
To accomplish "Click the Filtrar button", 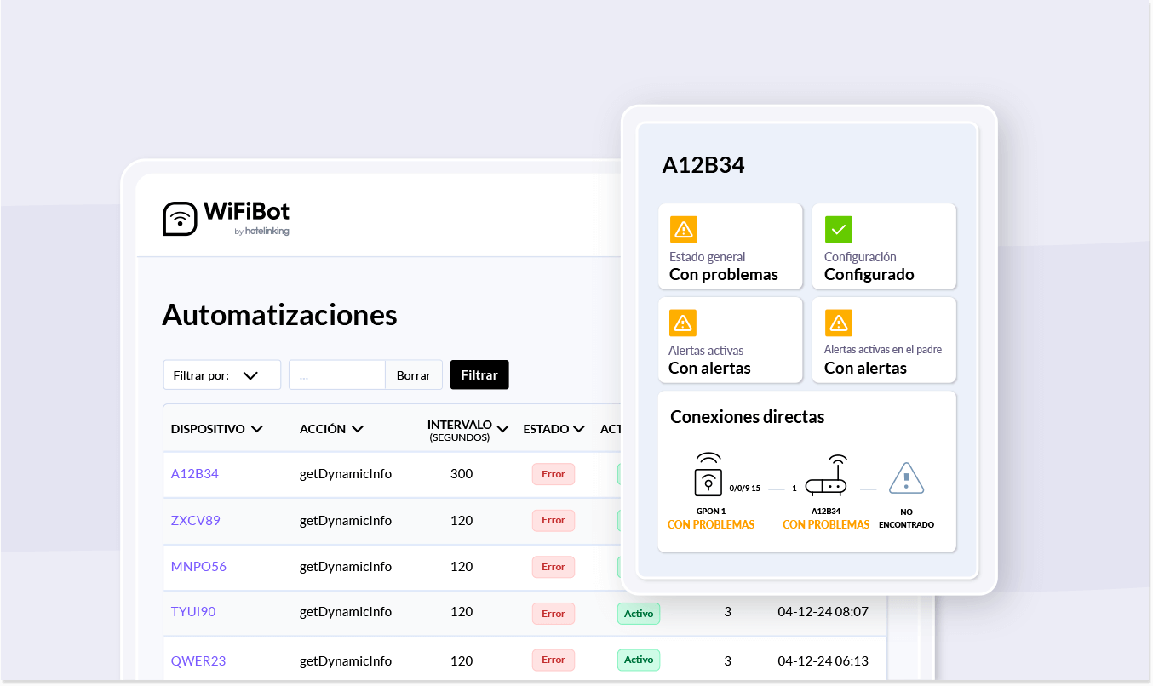I will (x=479, y=375).
